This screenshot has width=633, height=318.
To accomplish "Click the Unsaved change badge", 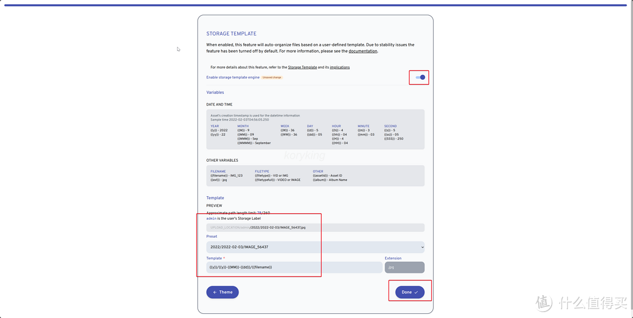I will tap(272, 77).
